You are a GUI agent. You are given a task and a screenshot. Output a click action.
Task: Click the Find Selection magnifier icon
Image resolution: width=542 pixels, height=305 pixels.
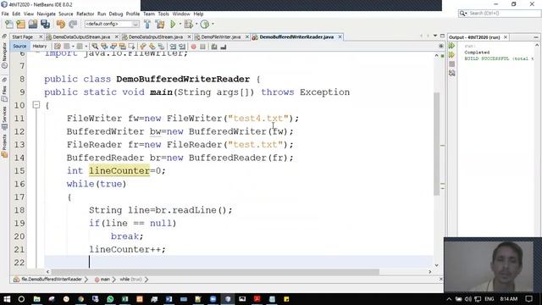95,47
